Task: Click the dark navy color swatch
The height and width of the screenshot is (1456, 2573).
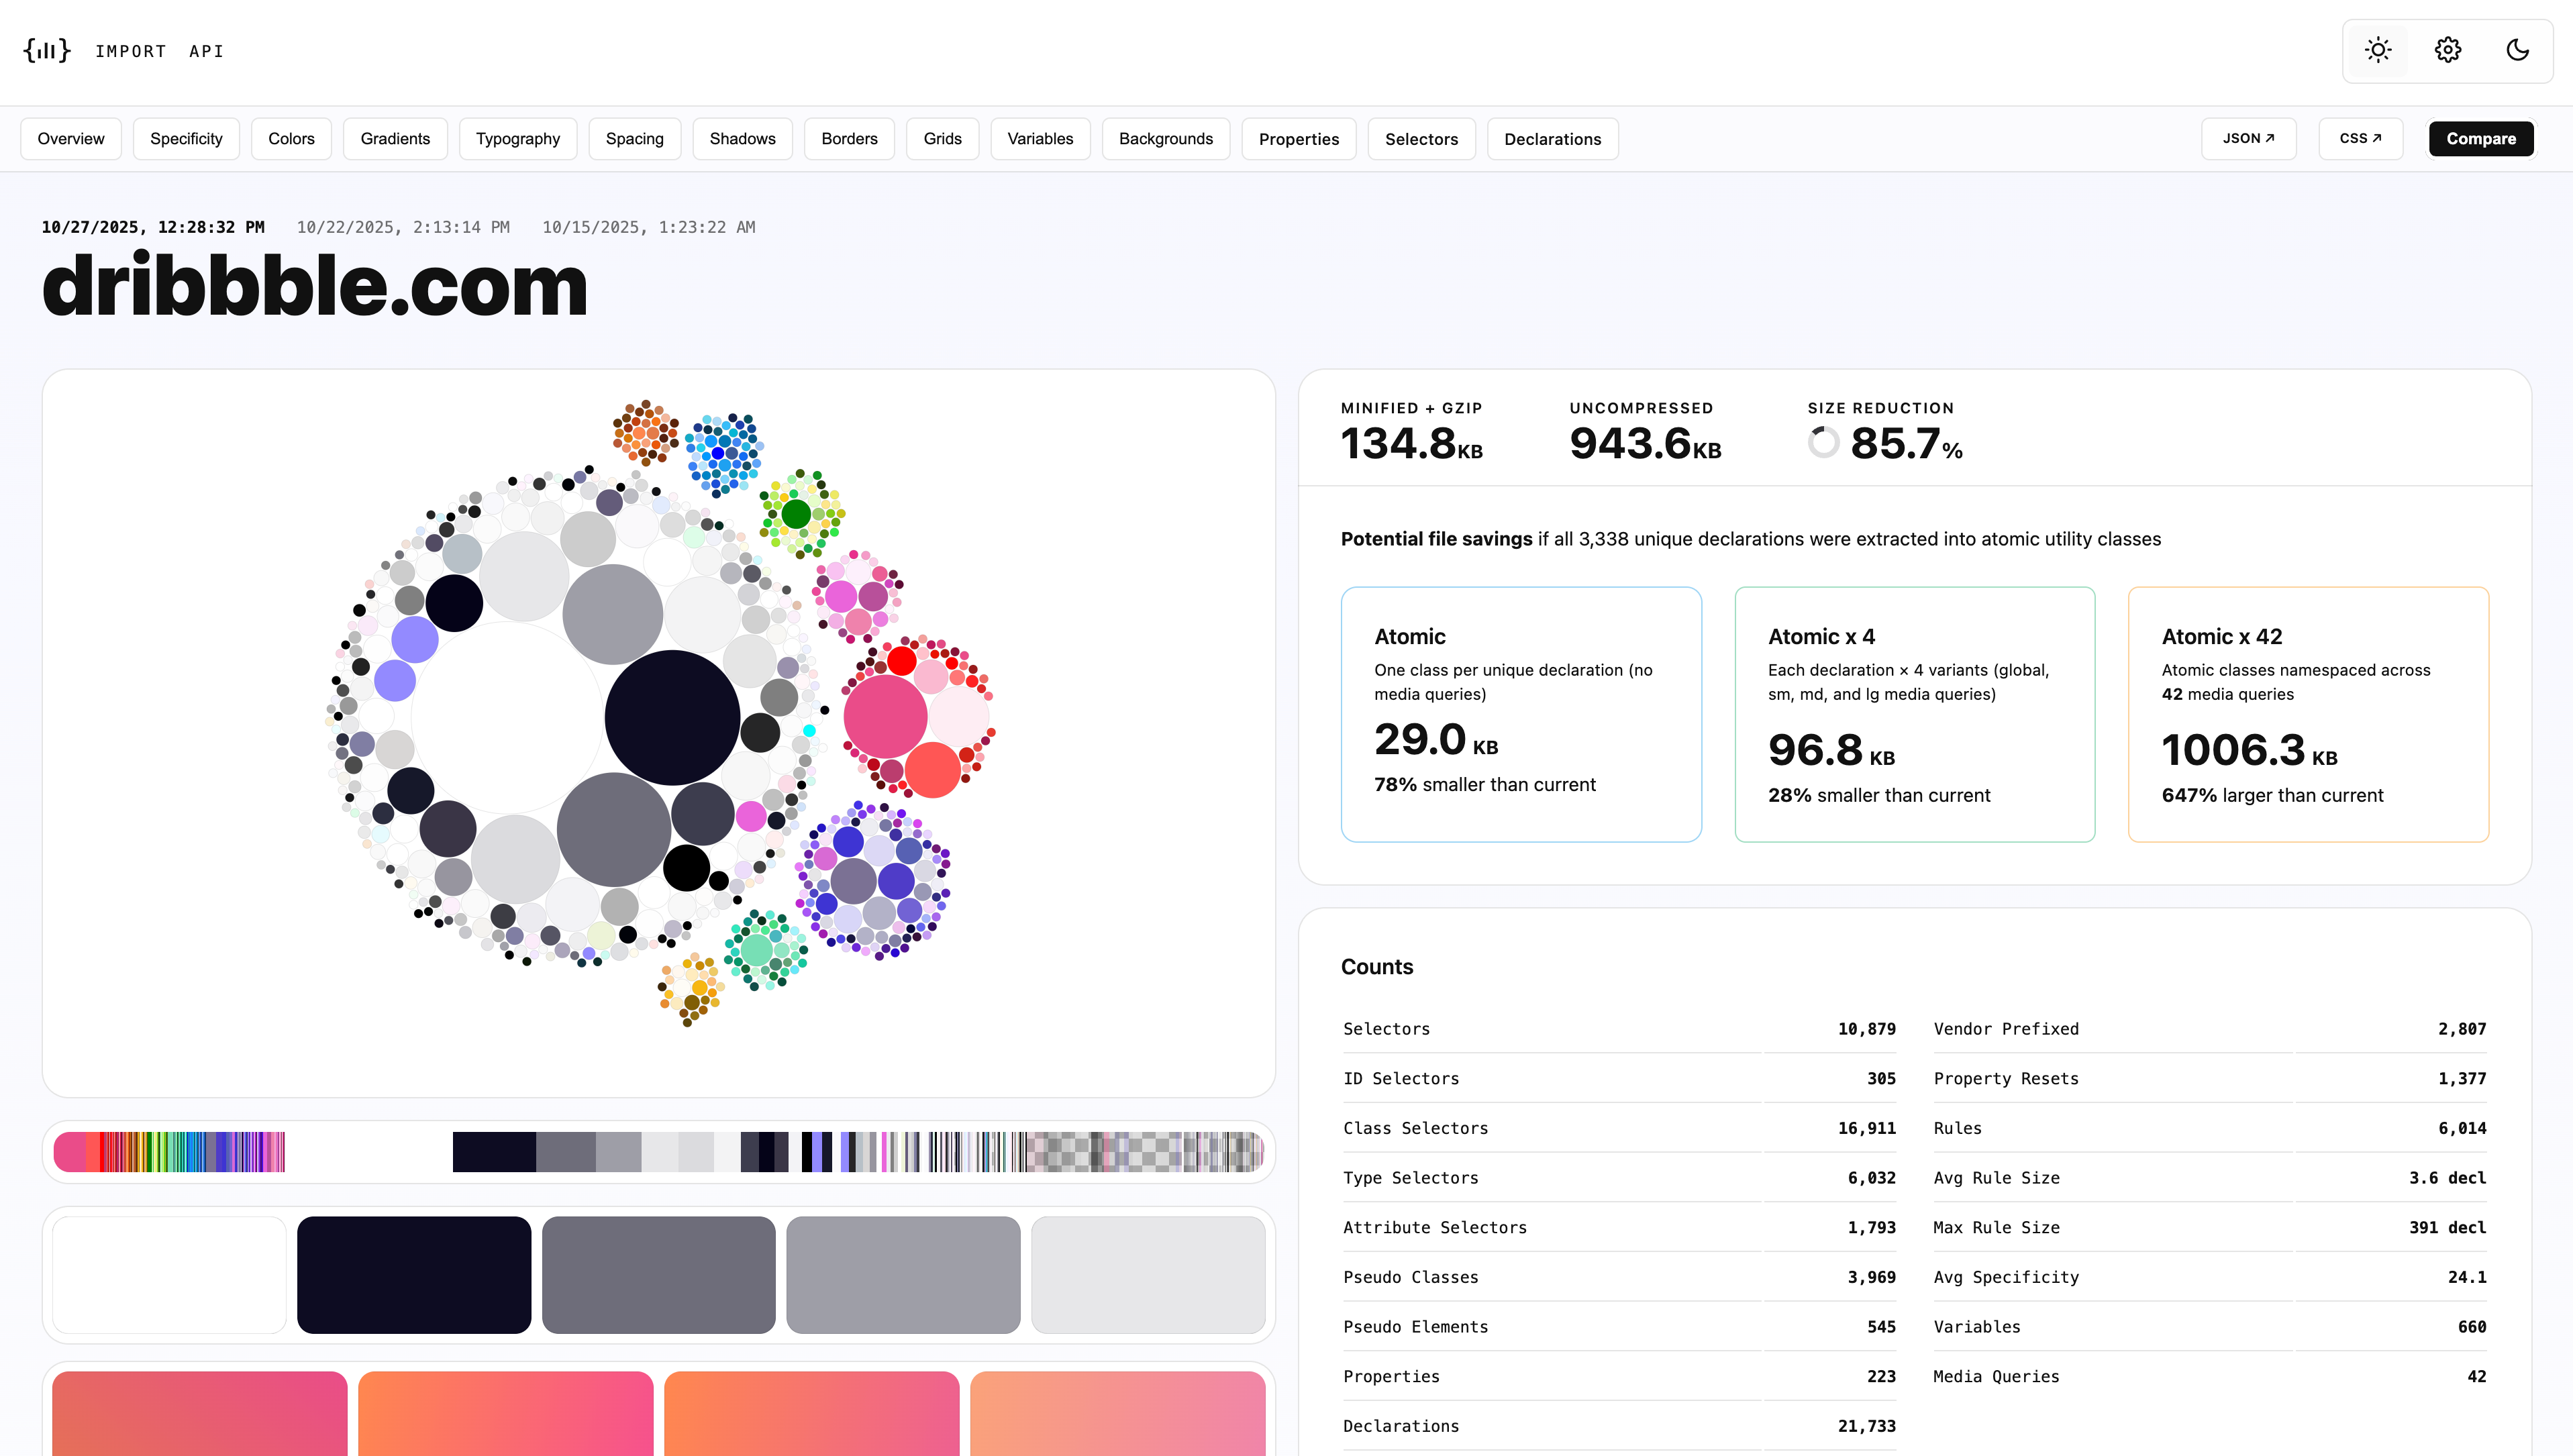Action: click(413, 1274)
